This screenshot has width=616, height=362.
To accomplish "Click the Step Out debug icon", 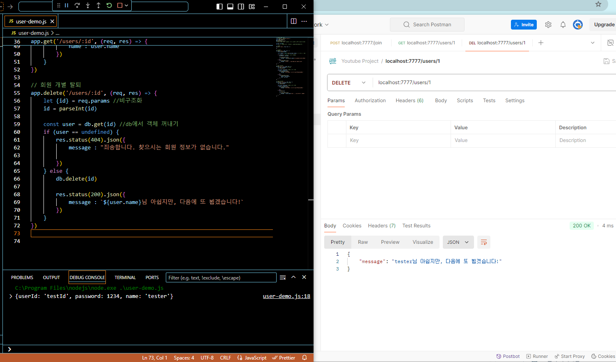I will pyautogui.click(x=98, y=5).
